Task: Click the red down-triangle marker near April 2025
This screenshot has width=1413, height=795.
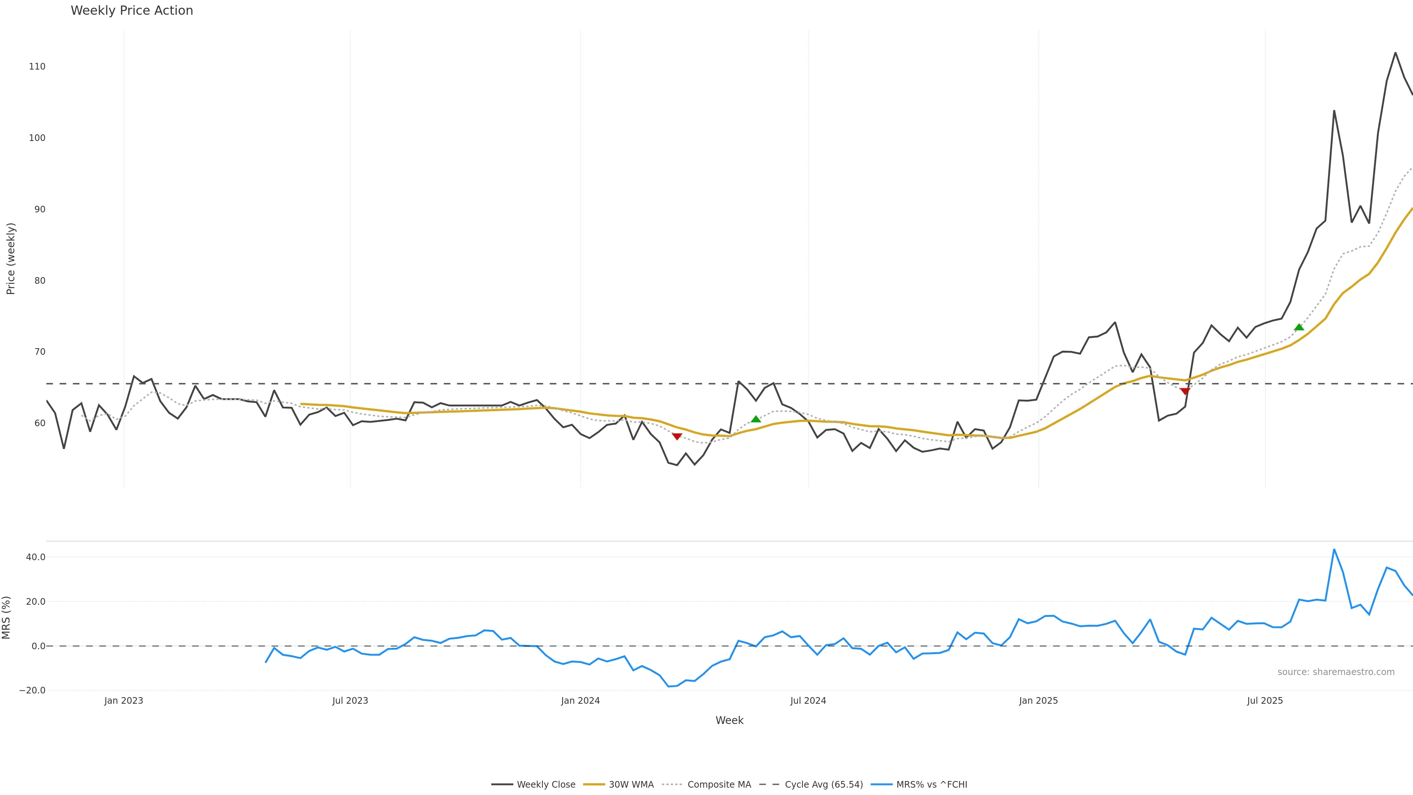Action: pyautogui.click(x=1185, y=391)
